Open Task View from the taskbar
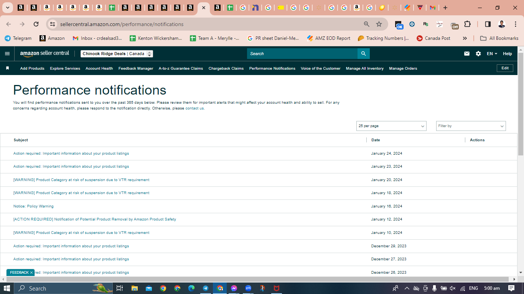Image resolution: width=524 pixels, height=294 pixels. click(120, 288)
